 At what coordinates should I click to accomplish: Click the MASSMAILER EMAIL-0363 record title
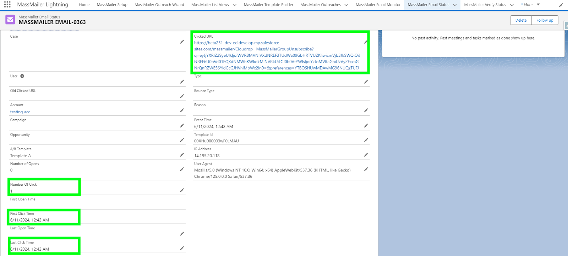tap(52, 22)
